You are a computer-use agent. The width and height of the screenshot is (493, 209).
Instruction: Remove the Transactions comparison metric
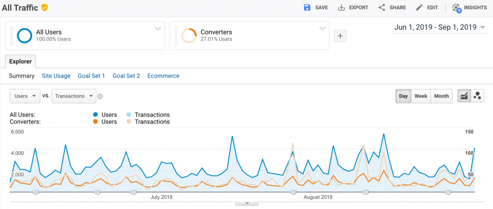pyautogui.click(x=100, y=97)
